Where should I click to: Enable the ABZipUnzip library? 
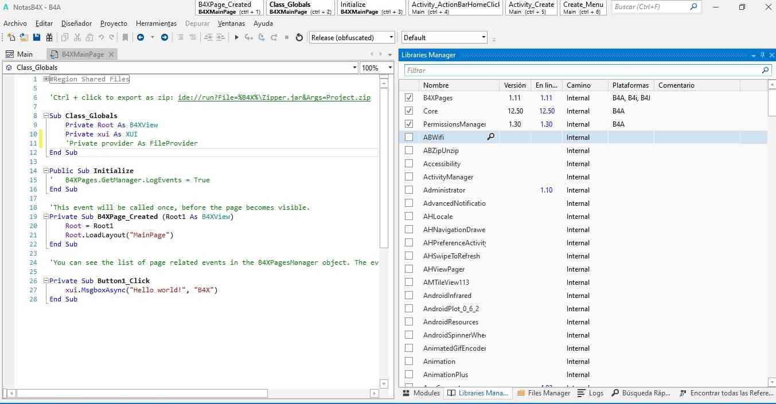coord(409,150)
